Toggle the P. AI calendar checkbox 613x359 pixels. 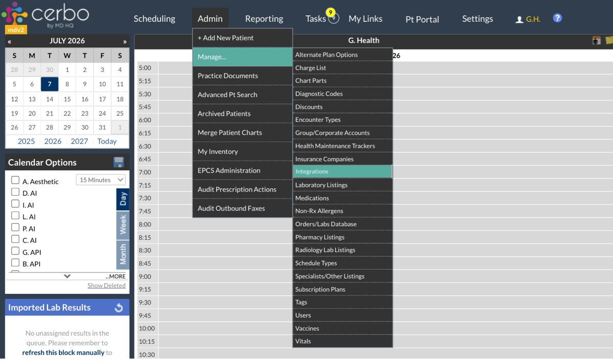coord(15,227)
